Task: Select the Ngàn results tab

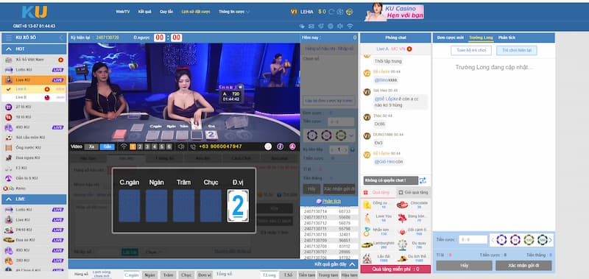Action: pyautogui.click(x=149, y=275)
